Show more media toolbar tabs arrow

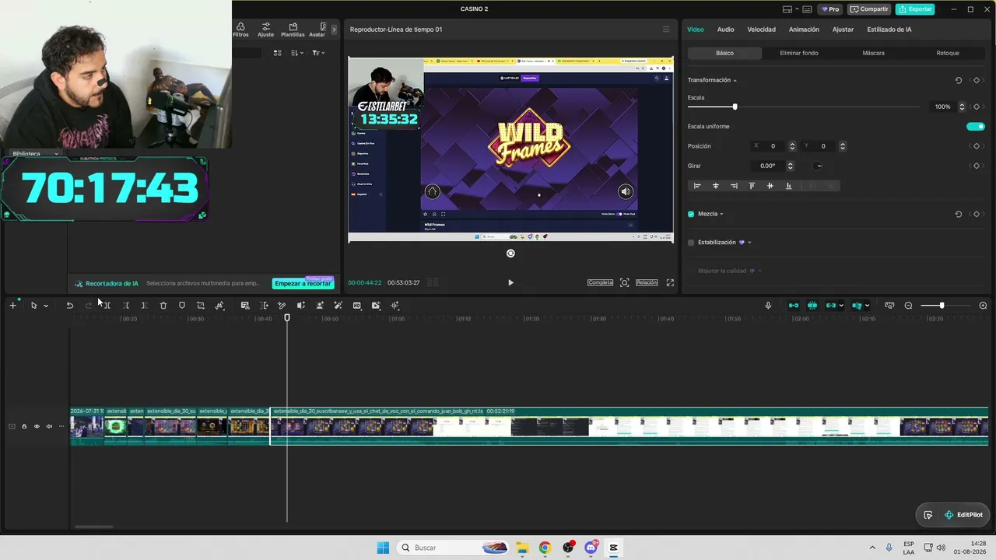pyautogui.click(x=335, y=30)
